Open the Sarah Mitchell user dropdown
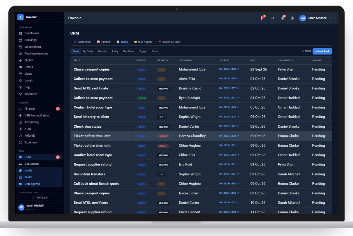Viewport: 353px width, 236px height. click(317, 18)
